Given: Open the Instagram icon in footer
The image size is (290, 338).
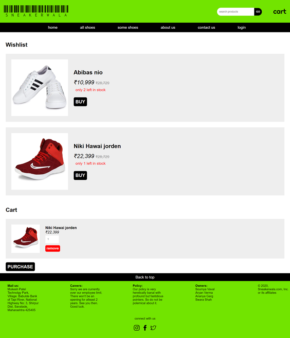Looking at the screenshot, I should point(136,327).
